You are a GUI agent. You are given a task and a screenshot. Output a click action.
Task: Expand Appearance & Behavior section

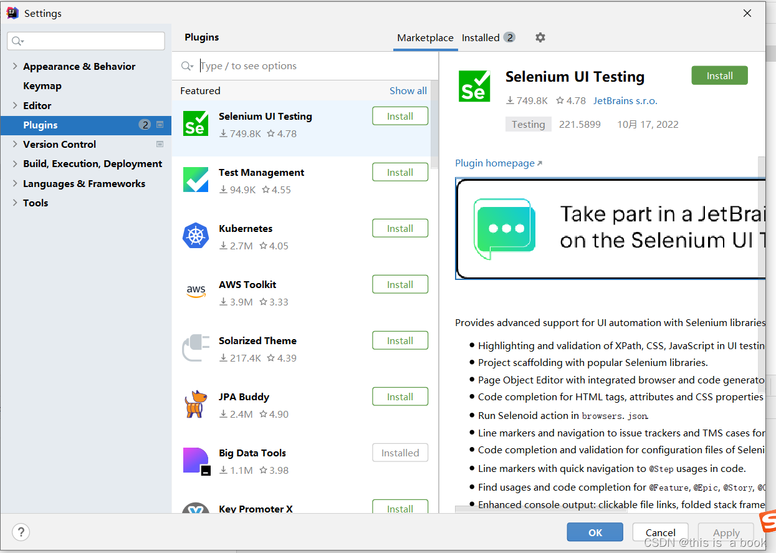(x=15, y=66)
